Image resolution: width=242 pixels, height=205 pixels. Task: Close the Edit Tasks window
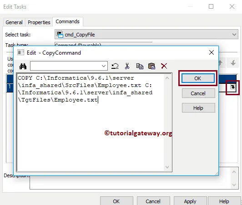click(x=232, y=6)
